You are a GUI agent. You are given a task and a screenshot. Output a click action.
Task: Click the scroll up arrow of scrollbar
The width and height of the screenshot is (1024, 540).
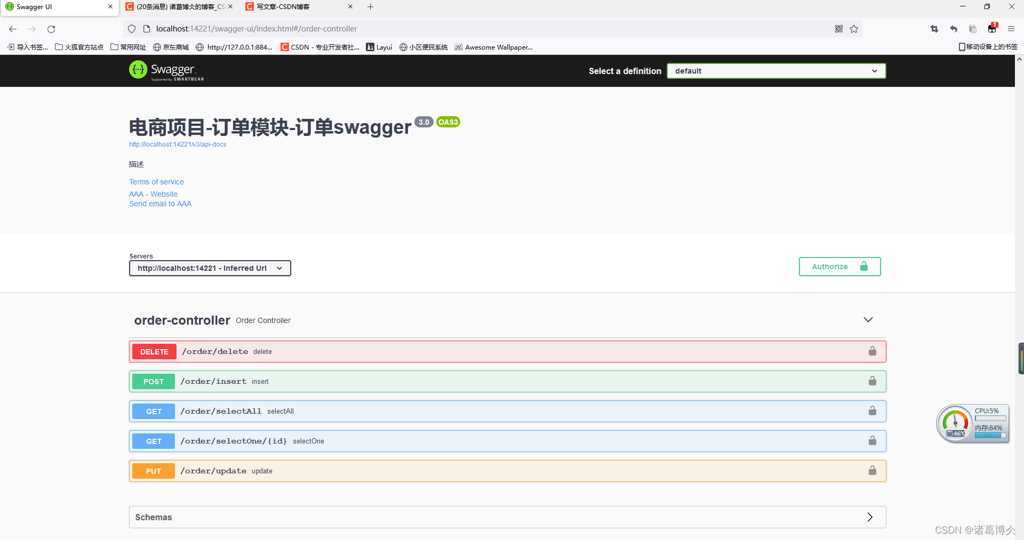click(x=1019, y=59)
